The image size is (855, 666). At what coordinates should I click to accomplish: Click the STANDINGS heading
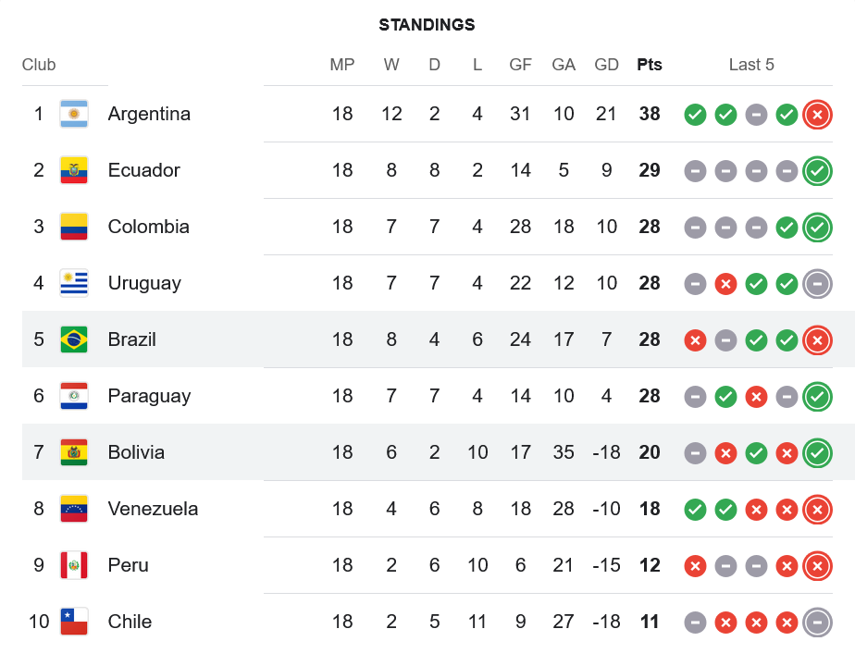427,25
